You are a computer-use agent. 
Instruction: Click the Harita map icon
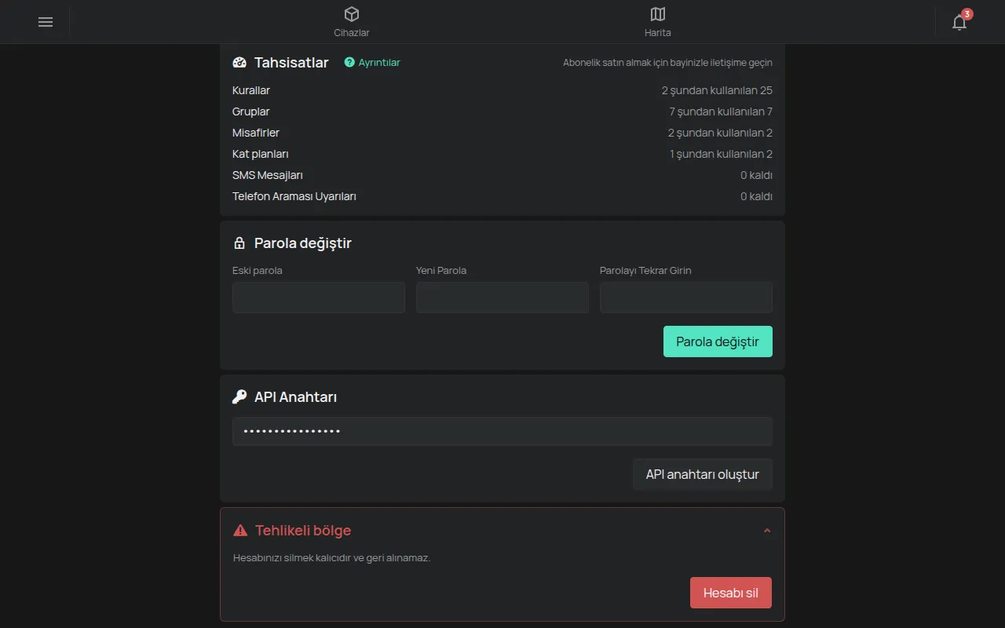click(658, 14)
